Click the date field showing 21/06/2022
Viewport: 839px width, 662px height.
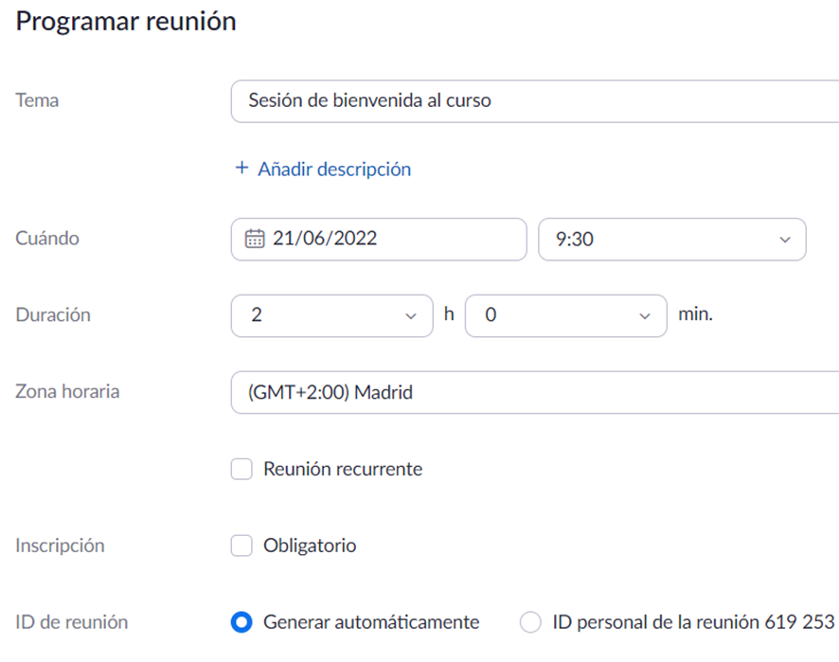coord(379,240)
